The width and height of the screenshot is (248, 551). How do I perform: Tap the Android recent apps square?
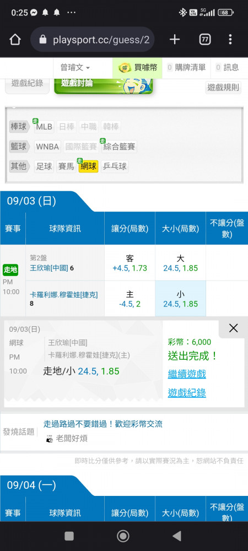pyautogui.click(x=69, y=536)
